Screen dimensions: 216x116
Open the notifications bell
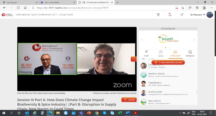(170, 15)
